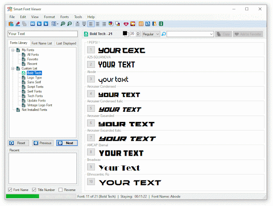Open the Help menu
The height and width of the screenshot is (206, 273).
(x=91, y=17)
